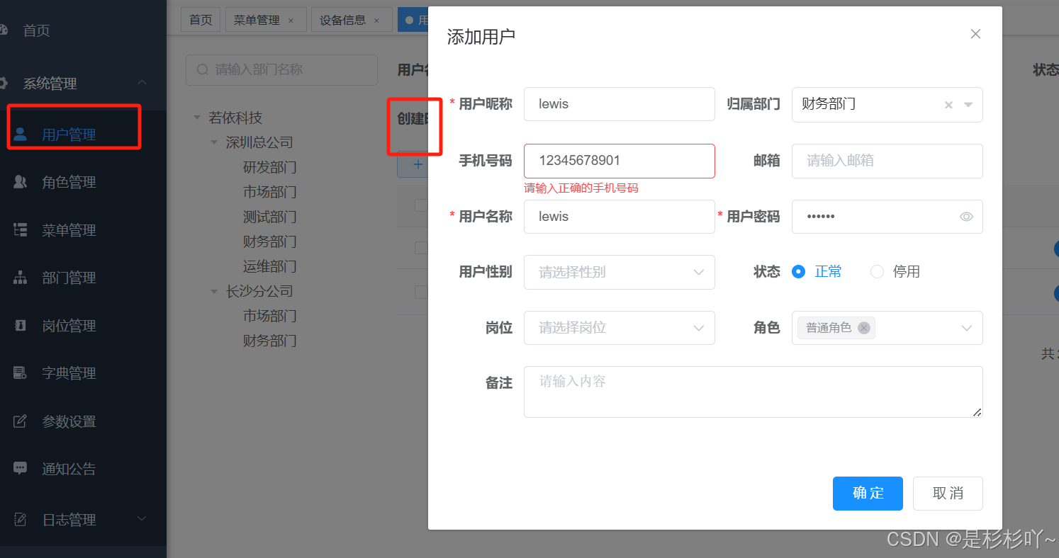Click the 确定 button to submit
Screen dimensions: 1059x558
click(868, 494)
